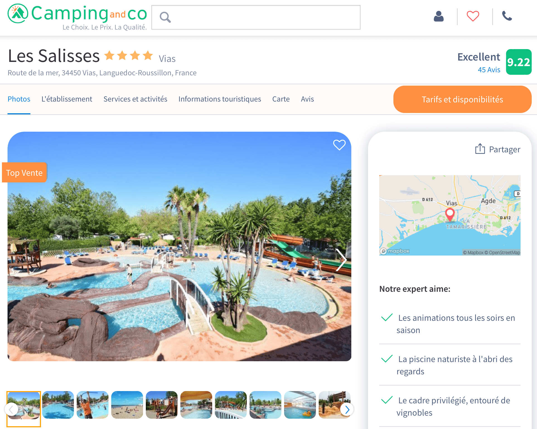Click the Mapbox logo on map
The image size is (537, 429).
(395, 251)
